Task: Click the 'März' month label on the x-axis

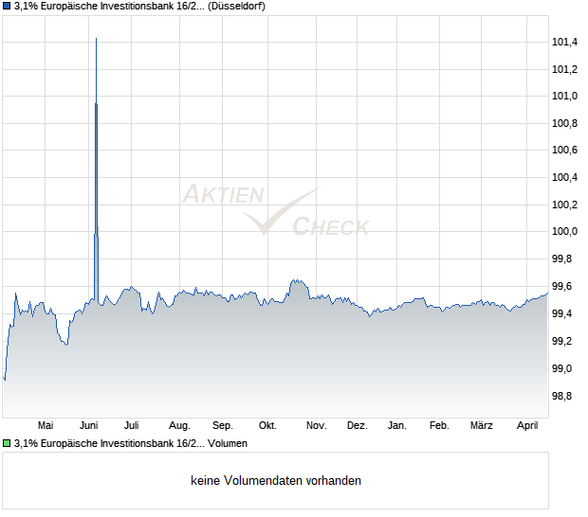Action: [x=482, y=426]
